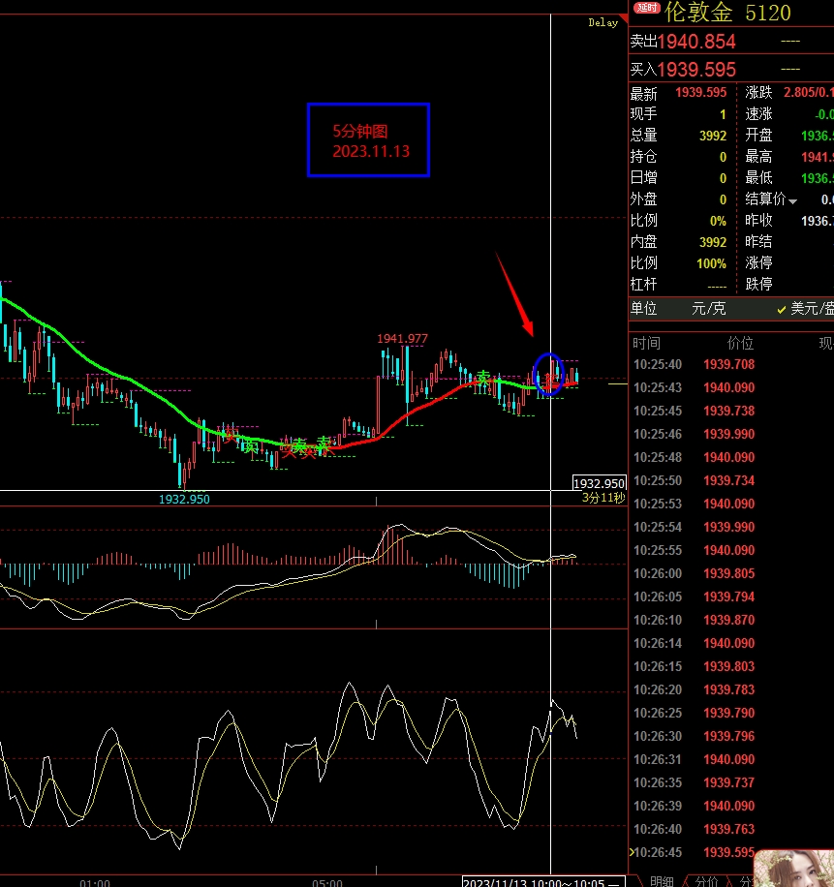Click the red 延时 delay badge
The image size is (834, 887).
[x=646, y=8]
